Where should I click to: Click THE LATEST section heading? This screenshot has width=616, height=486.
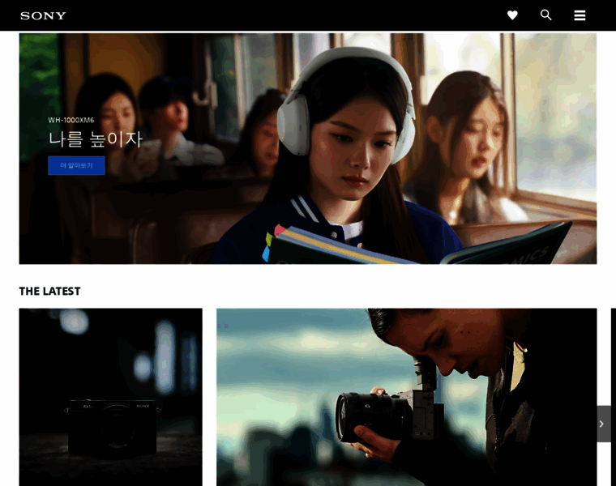tap(50, 292)
